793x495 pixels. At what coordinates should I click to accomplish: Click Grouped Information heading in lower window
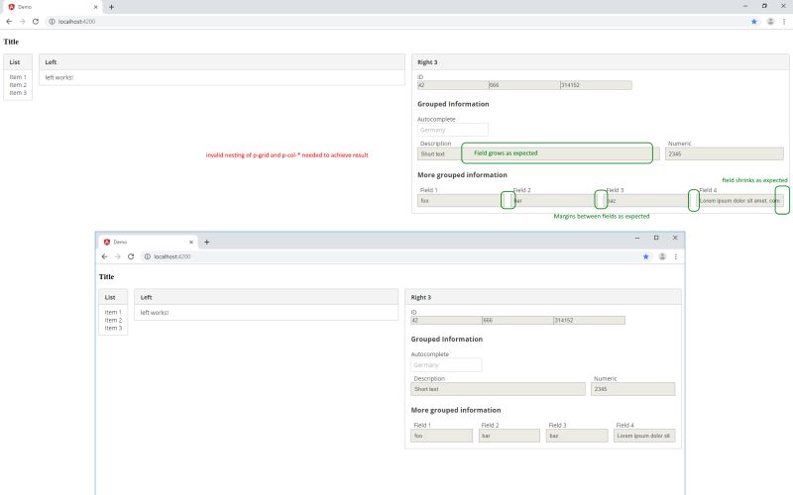(447, 339)
